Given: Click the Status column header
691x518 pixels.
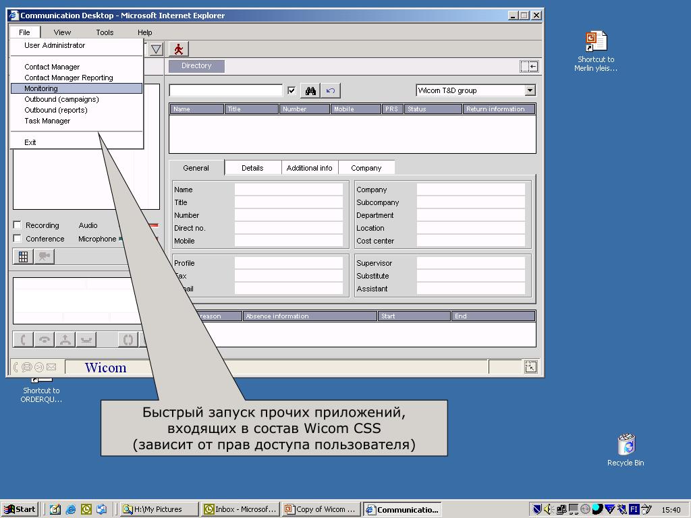Looking at the screenshot, I should pos(433,109).
